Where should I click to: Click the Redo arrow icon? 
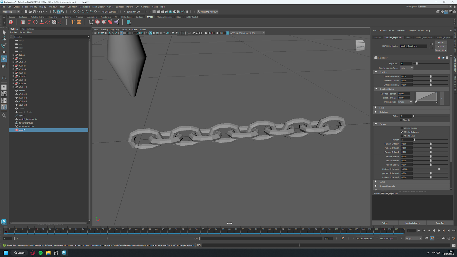click(x=43, y=12)
